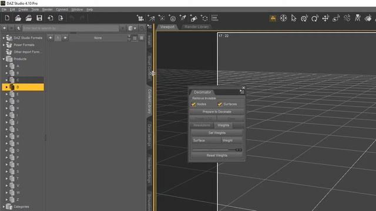Select the Spot Render tool icon
The height and width of the screenshot is (211, 376).
click(368, 18)
